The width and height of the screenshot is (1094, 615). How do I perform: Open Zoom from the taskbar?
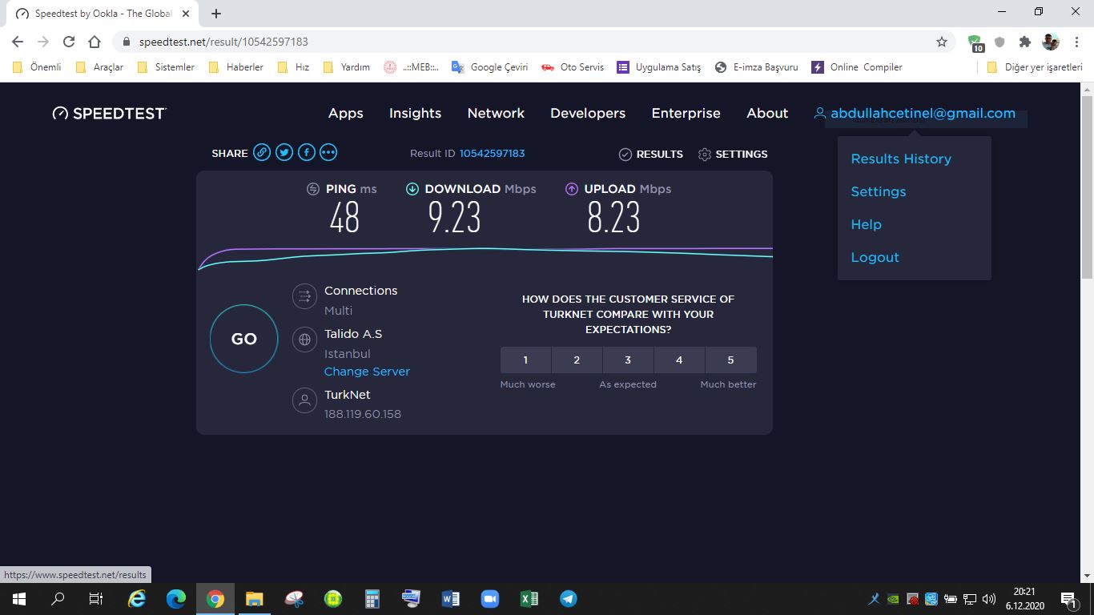[x=489, y=598]
